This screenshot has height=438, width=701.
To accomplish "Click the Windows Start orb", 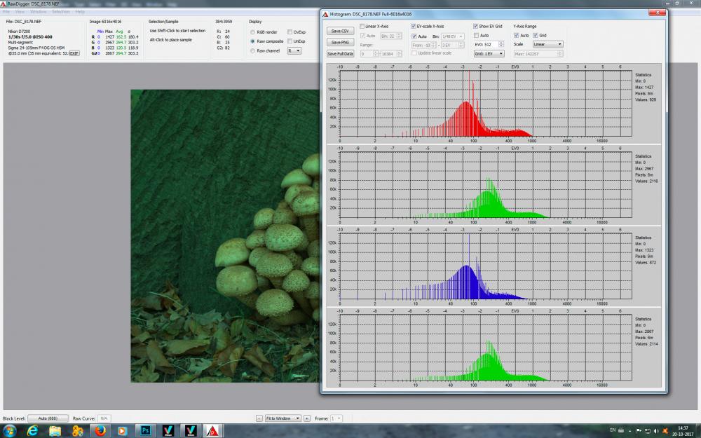I will pyautogui.click(x=9, y=431).
